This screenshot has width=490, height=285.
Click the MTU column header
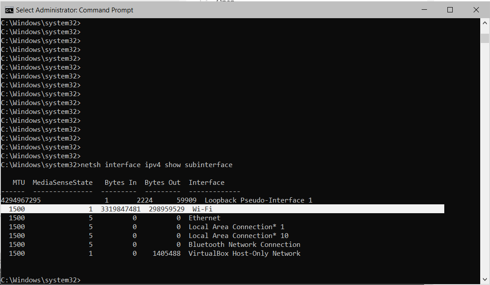[x=19, y=183]
